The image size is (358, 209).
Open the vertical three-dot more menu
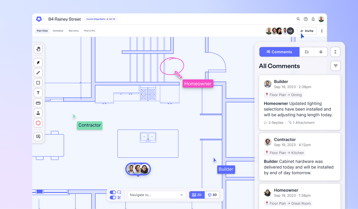pyautogui.click(x=322, y=31)
